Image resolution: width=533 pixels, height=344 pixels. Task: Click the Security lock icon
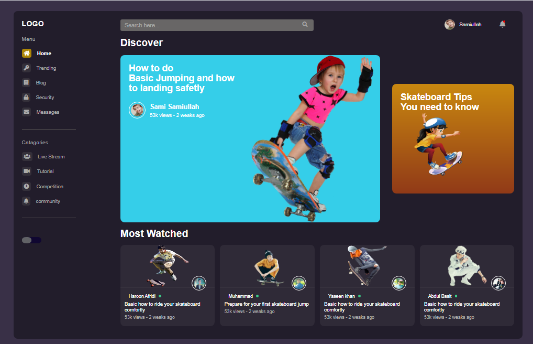(x=26, y=98)
